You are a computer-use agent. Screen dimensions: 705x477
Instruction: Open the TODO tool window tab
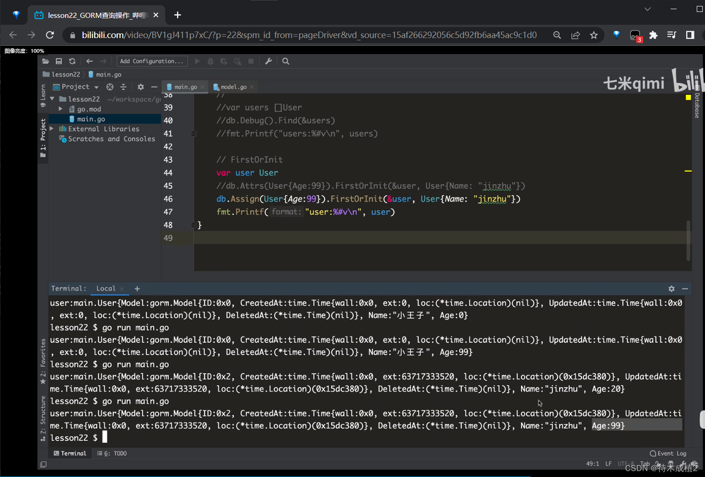112,454
